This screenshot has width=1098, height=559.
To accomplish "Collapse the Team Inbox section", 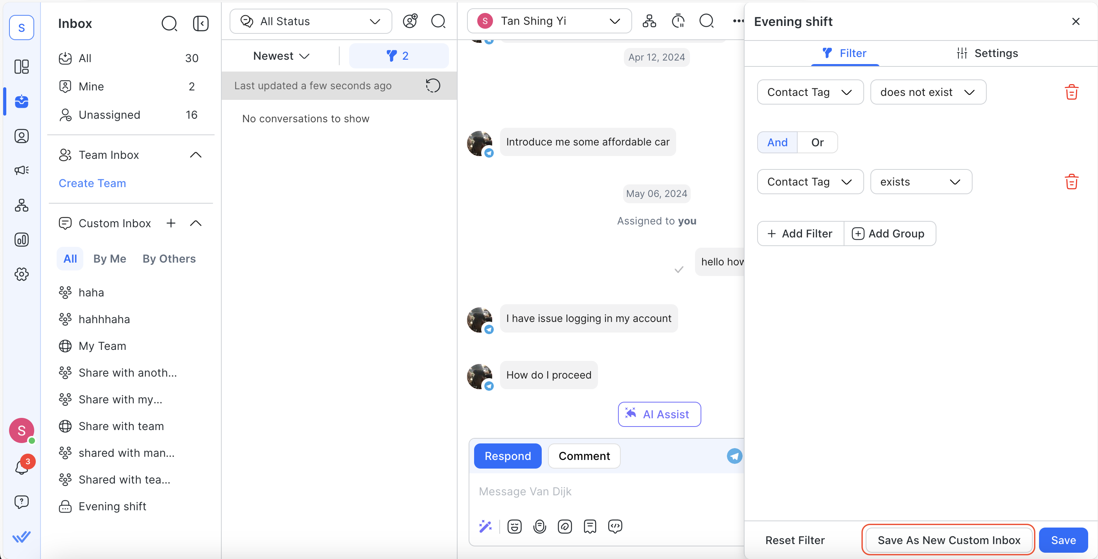I will coord(195,155).
